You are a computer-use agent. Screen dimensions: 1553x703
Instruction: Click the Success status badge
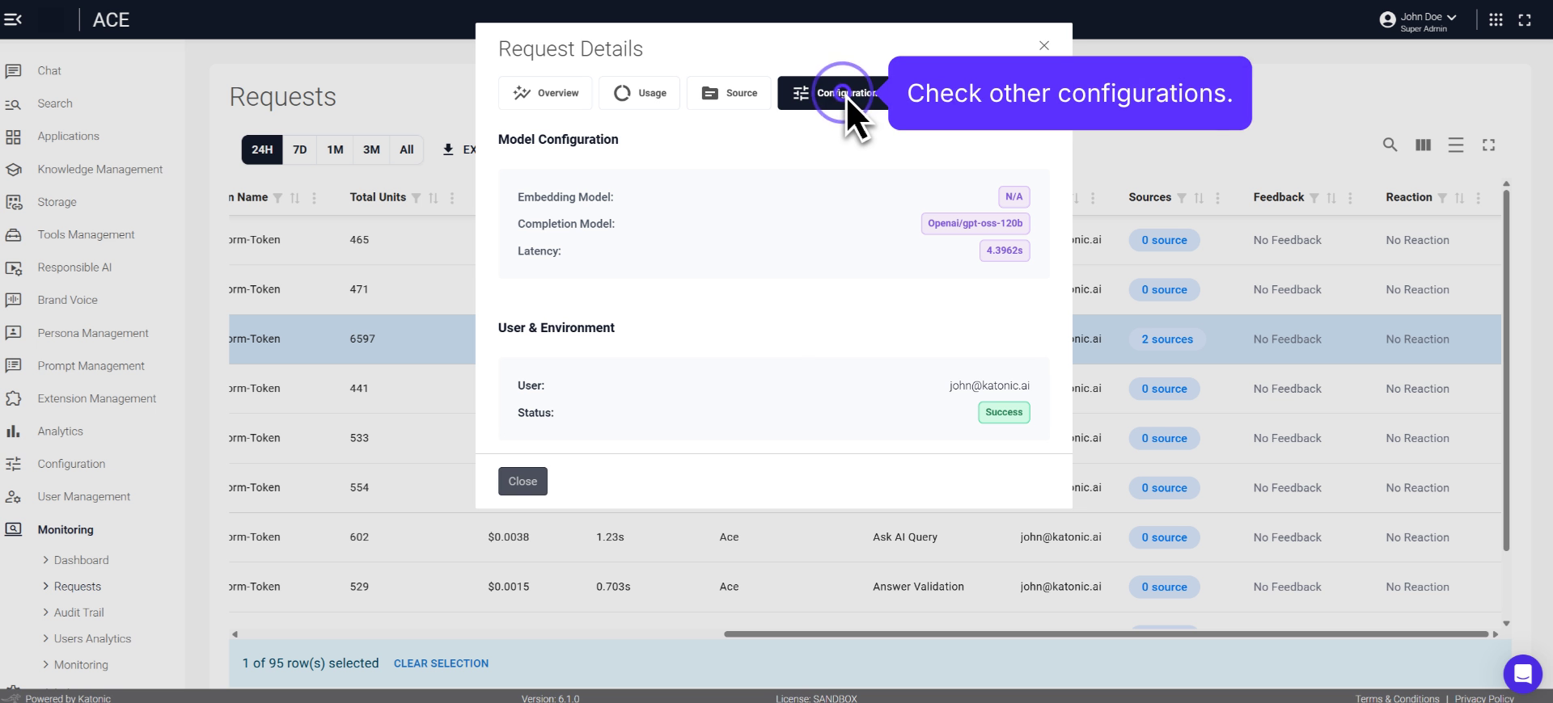click(1004, 413)
